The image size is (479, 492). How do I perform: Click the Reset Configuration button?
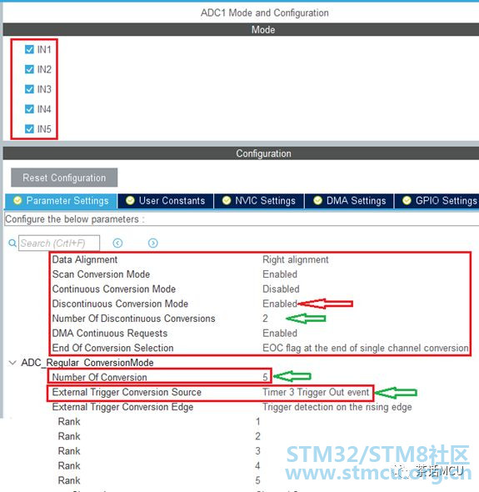pyautogui.click(x=64, y=178)
